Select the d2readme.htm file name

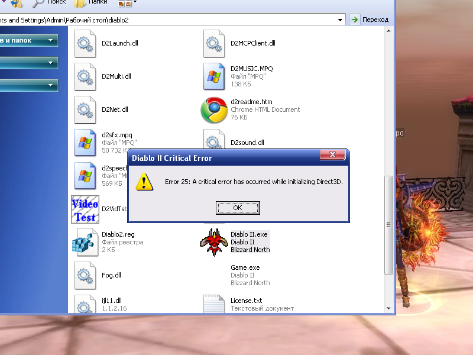pos(251,102)
